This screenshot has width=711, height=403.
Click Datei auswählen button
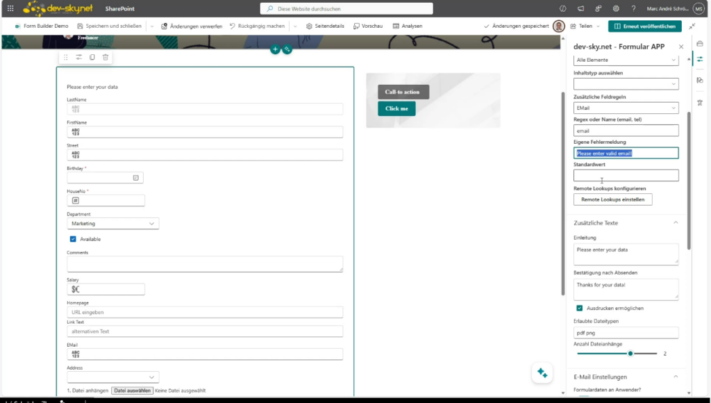(x=133, y=390)
